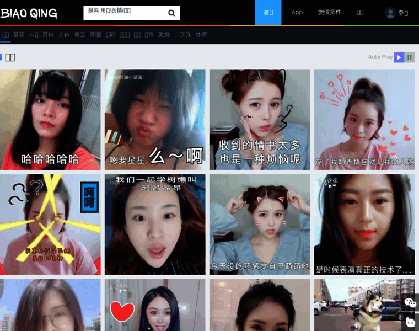This screenshot has height=331, width=419.
Task: Switch to the 二次元 category
Action: pyautogui.click(x=183, y=35)
